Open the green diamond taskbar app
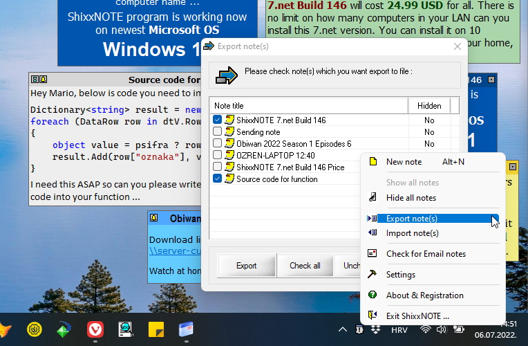The width and height of the screenshot is (528, 346). (x=64, y=330)
